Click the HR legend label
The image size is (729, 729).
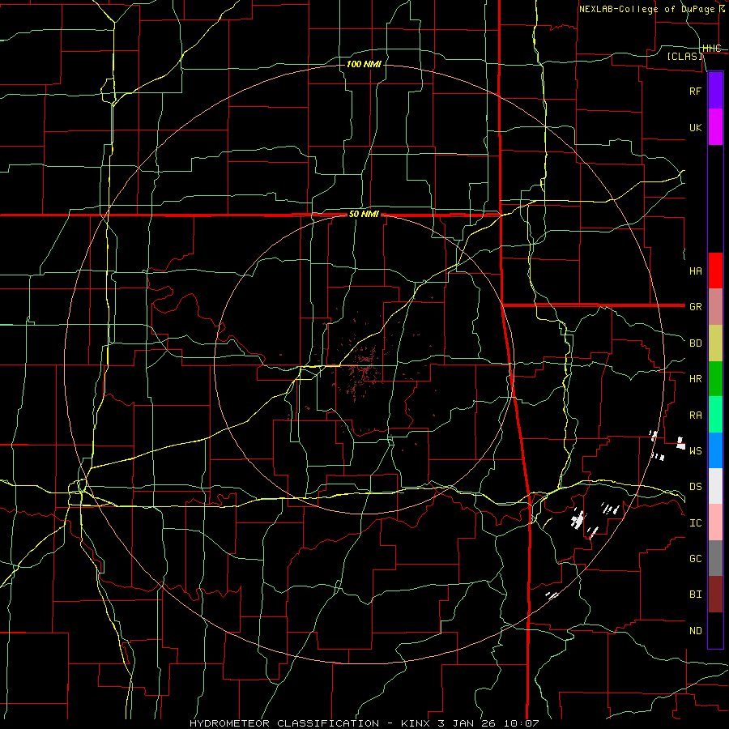[695, 379]
